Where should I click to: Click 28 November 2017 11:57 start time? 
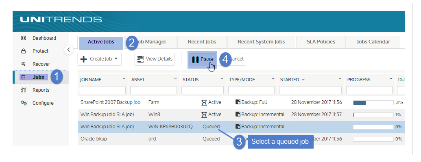(316, 114)
